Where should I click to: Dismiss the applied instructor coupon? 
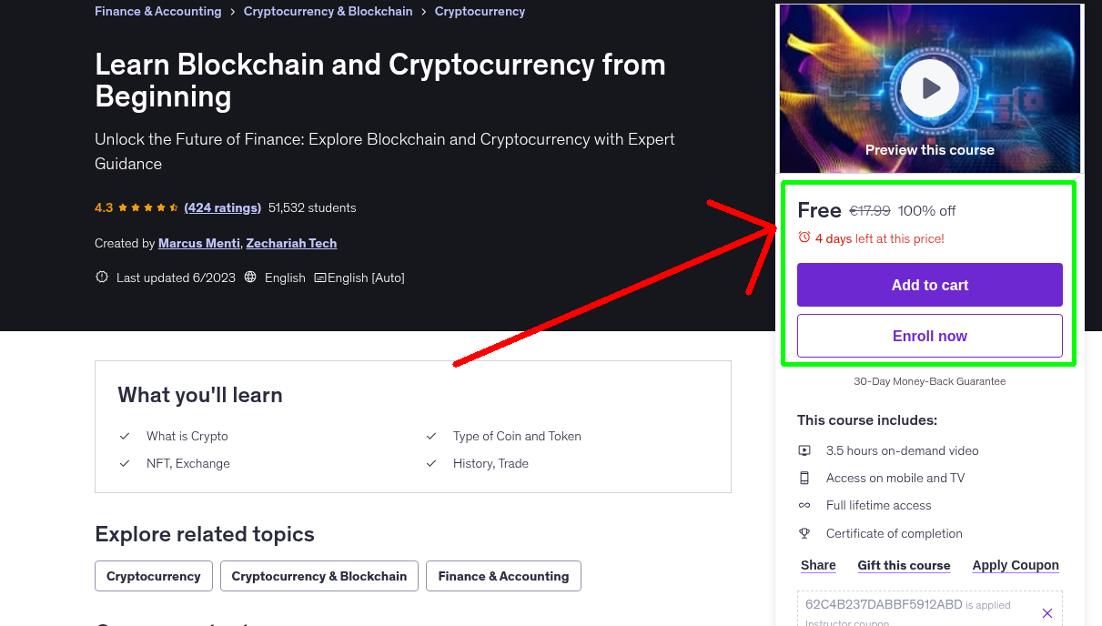point(1046,612)
